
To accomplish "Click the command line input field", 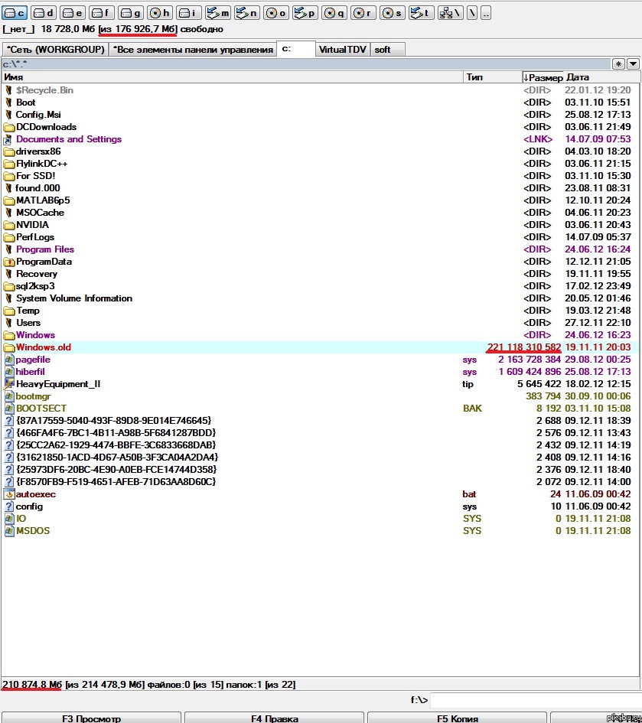I will tap(534, 700).
